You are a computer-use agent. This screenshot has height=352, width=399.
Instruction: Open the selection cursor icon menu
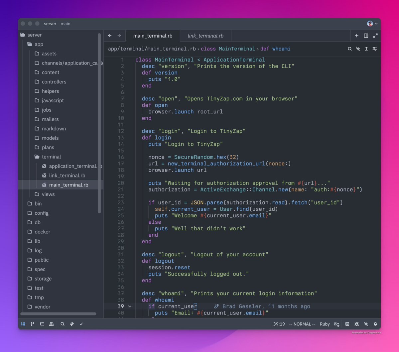[366, 49]
